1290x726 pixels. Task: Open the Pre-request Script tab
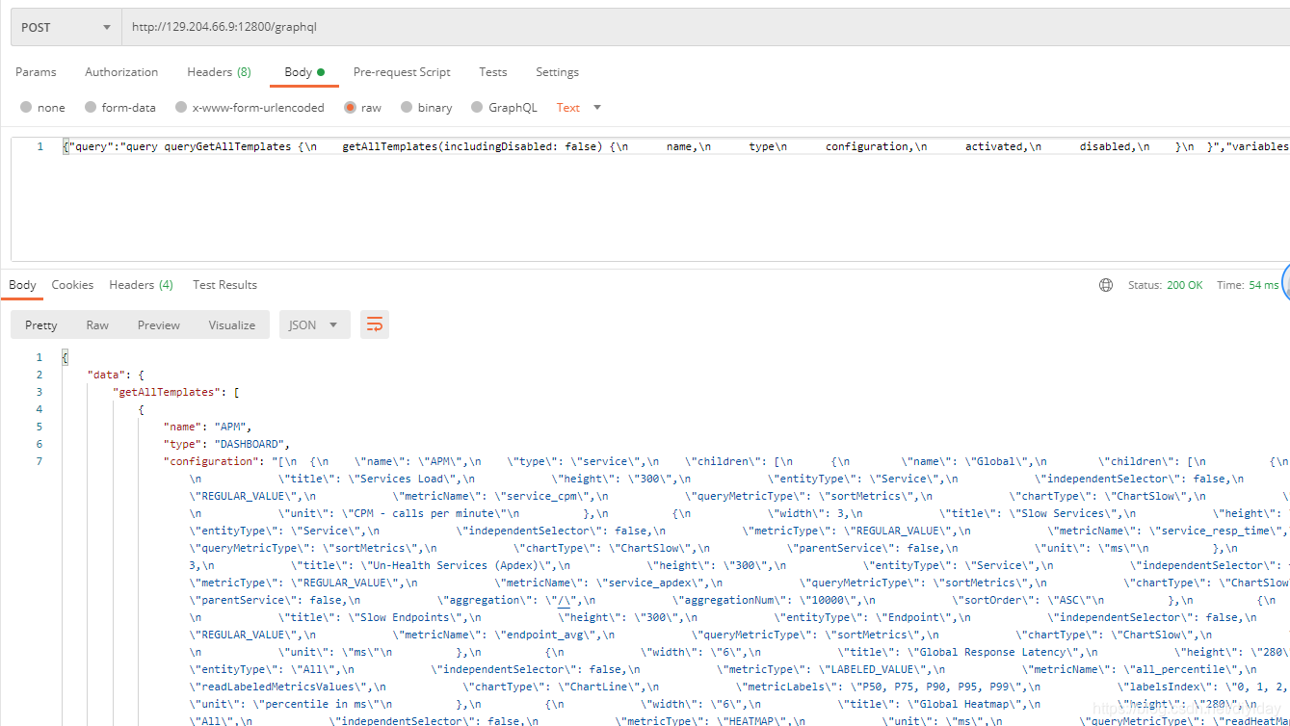(402, 72)
